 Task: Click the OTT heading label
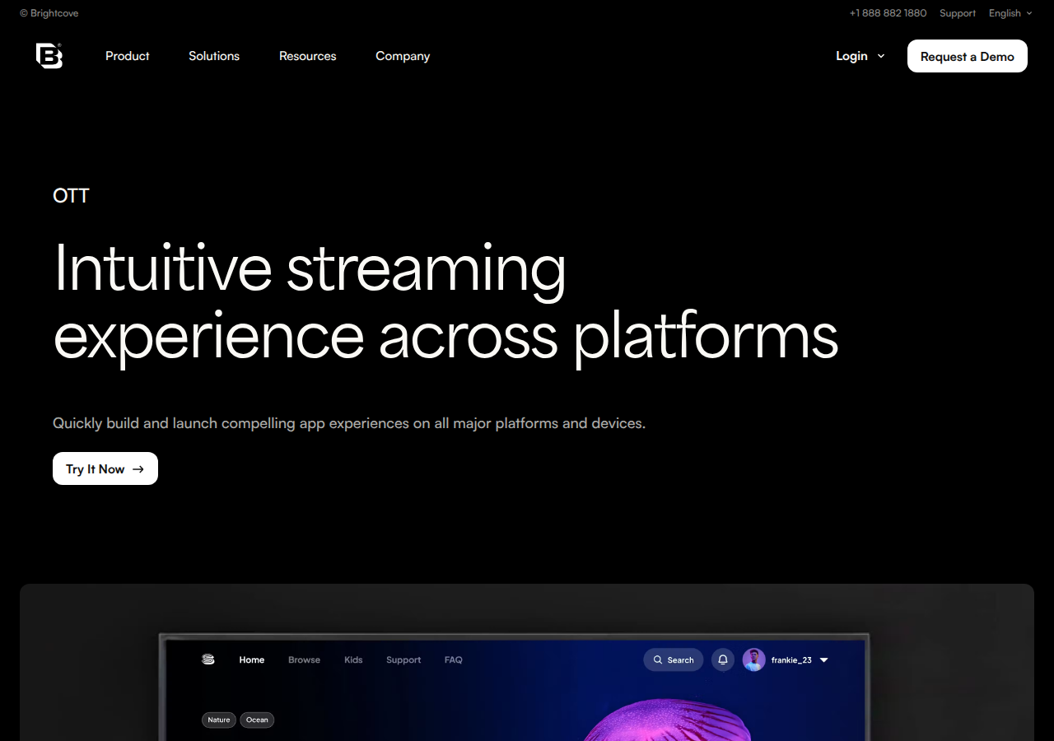[71, 196]
